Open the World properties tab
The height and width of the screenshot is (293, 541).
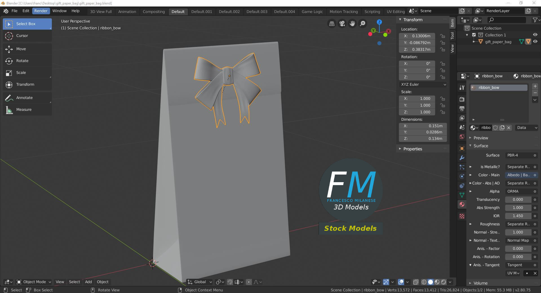pyautogui.click(x=462, y=137)
